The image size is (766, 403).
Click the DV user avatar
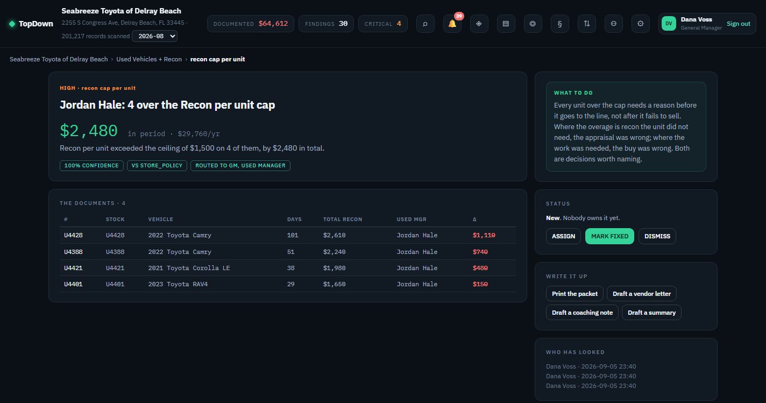(x=669, y=24)
